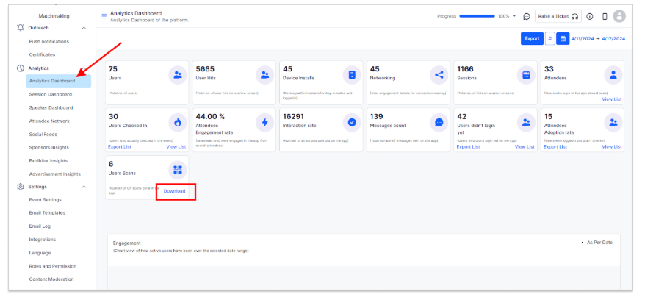Screen dimensions: 645x300
Task: Click the Device Installs phone icon
Action: (x=352, y=75)
